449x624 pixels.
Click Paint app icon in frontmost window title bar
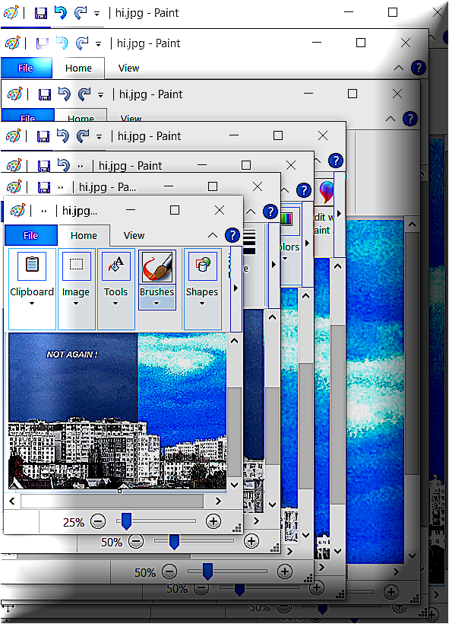point(17,210)
